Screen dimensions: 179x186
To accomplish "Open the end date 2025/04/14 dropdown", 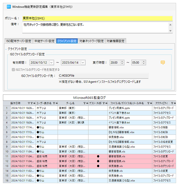I will click(x=83, y=62).
